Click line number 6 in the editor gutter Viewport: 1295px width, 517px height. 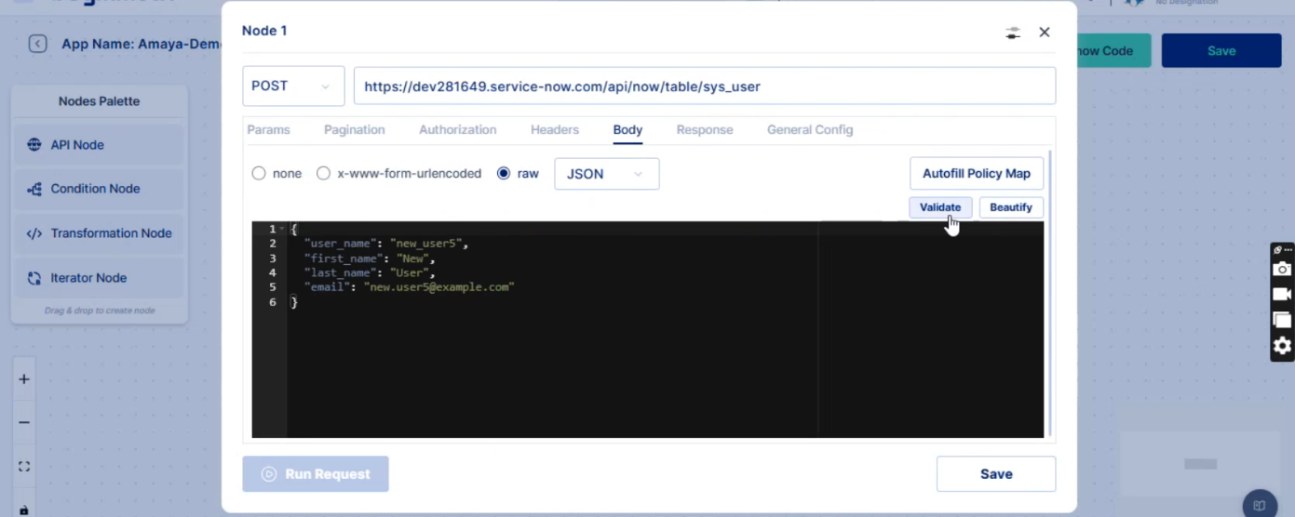pos(273,302)
